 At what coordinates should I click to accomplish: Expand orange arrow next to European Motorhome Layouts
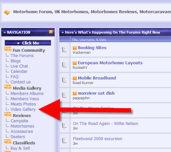pos(75,63)
